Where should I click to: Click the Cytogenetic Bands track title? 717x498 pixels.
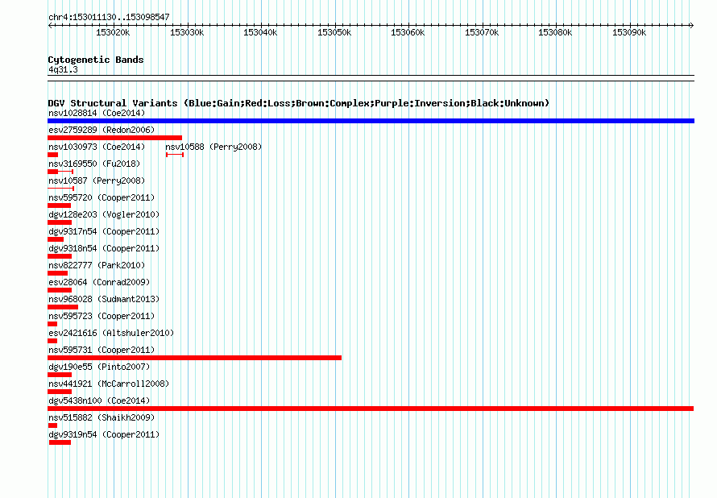tap(96, 60)
